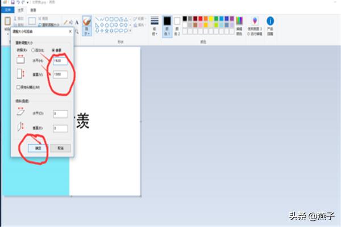Image resolution: width=341 pixels, height=227 pixels.
Task: Click the Crop command in ribbon
Action: tap(43, 19)
